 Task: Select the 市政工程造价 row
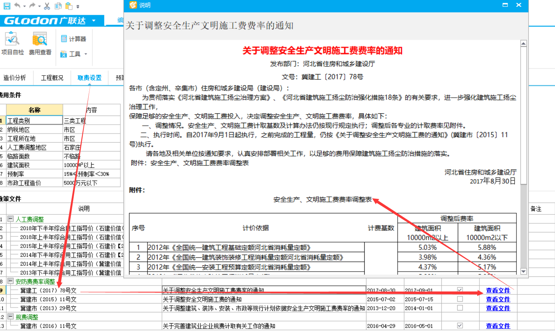60,183
